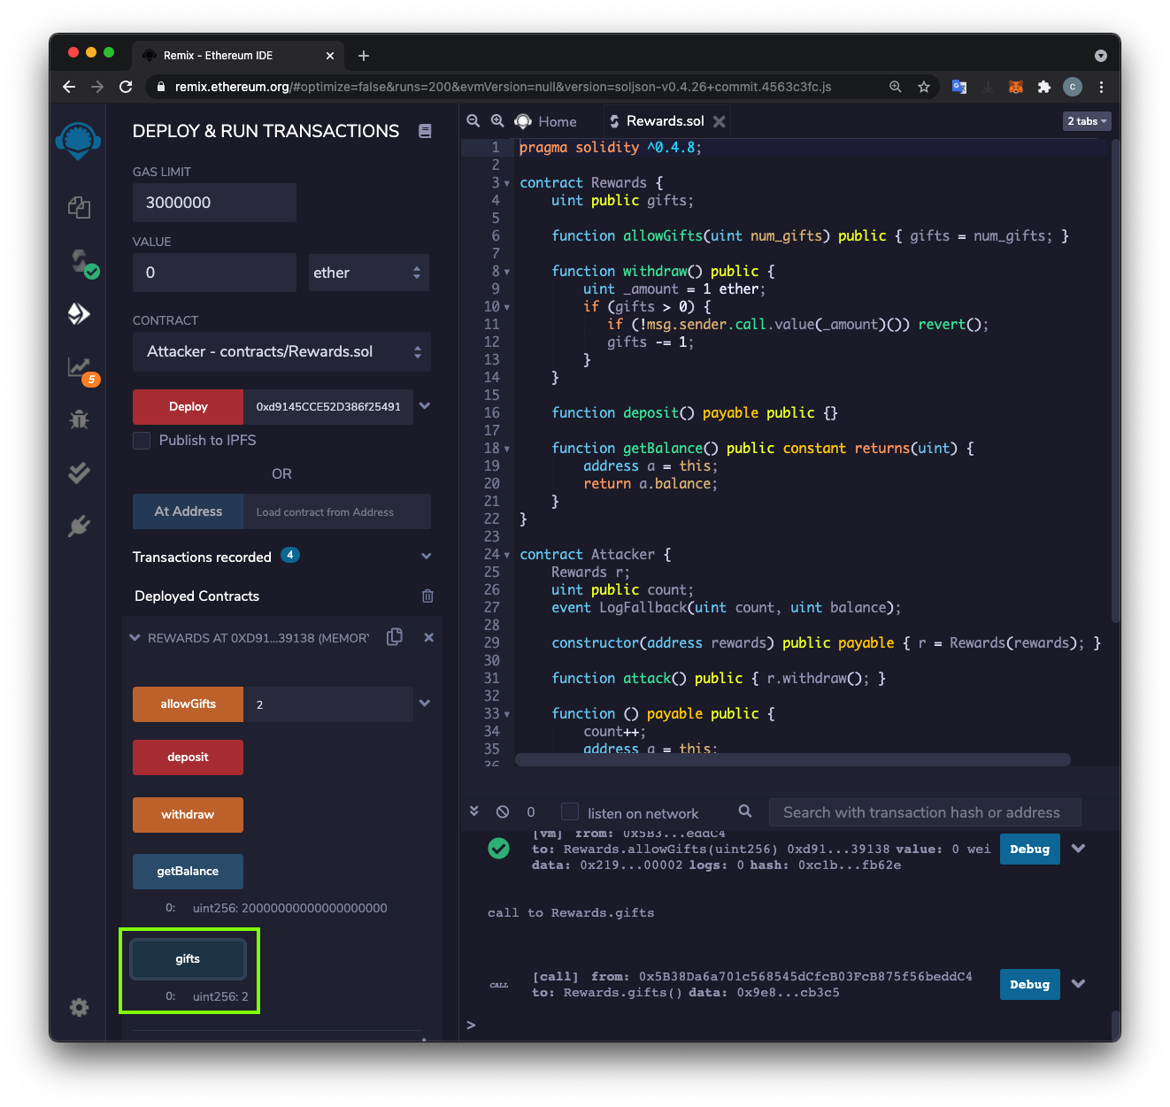Close the Rewards.sol editor tab
The image size is (1170, 1107).
point(720,121)
